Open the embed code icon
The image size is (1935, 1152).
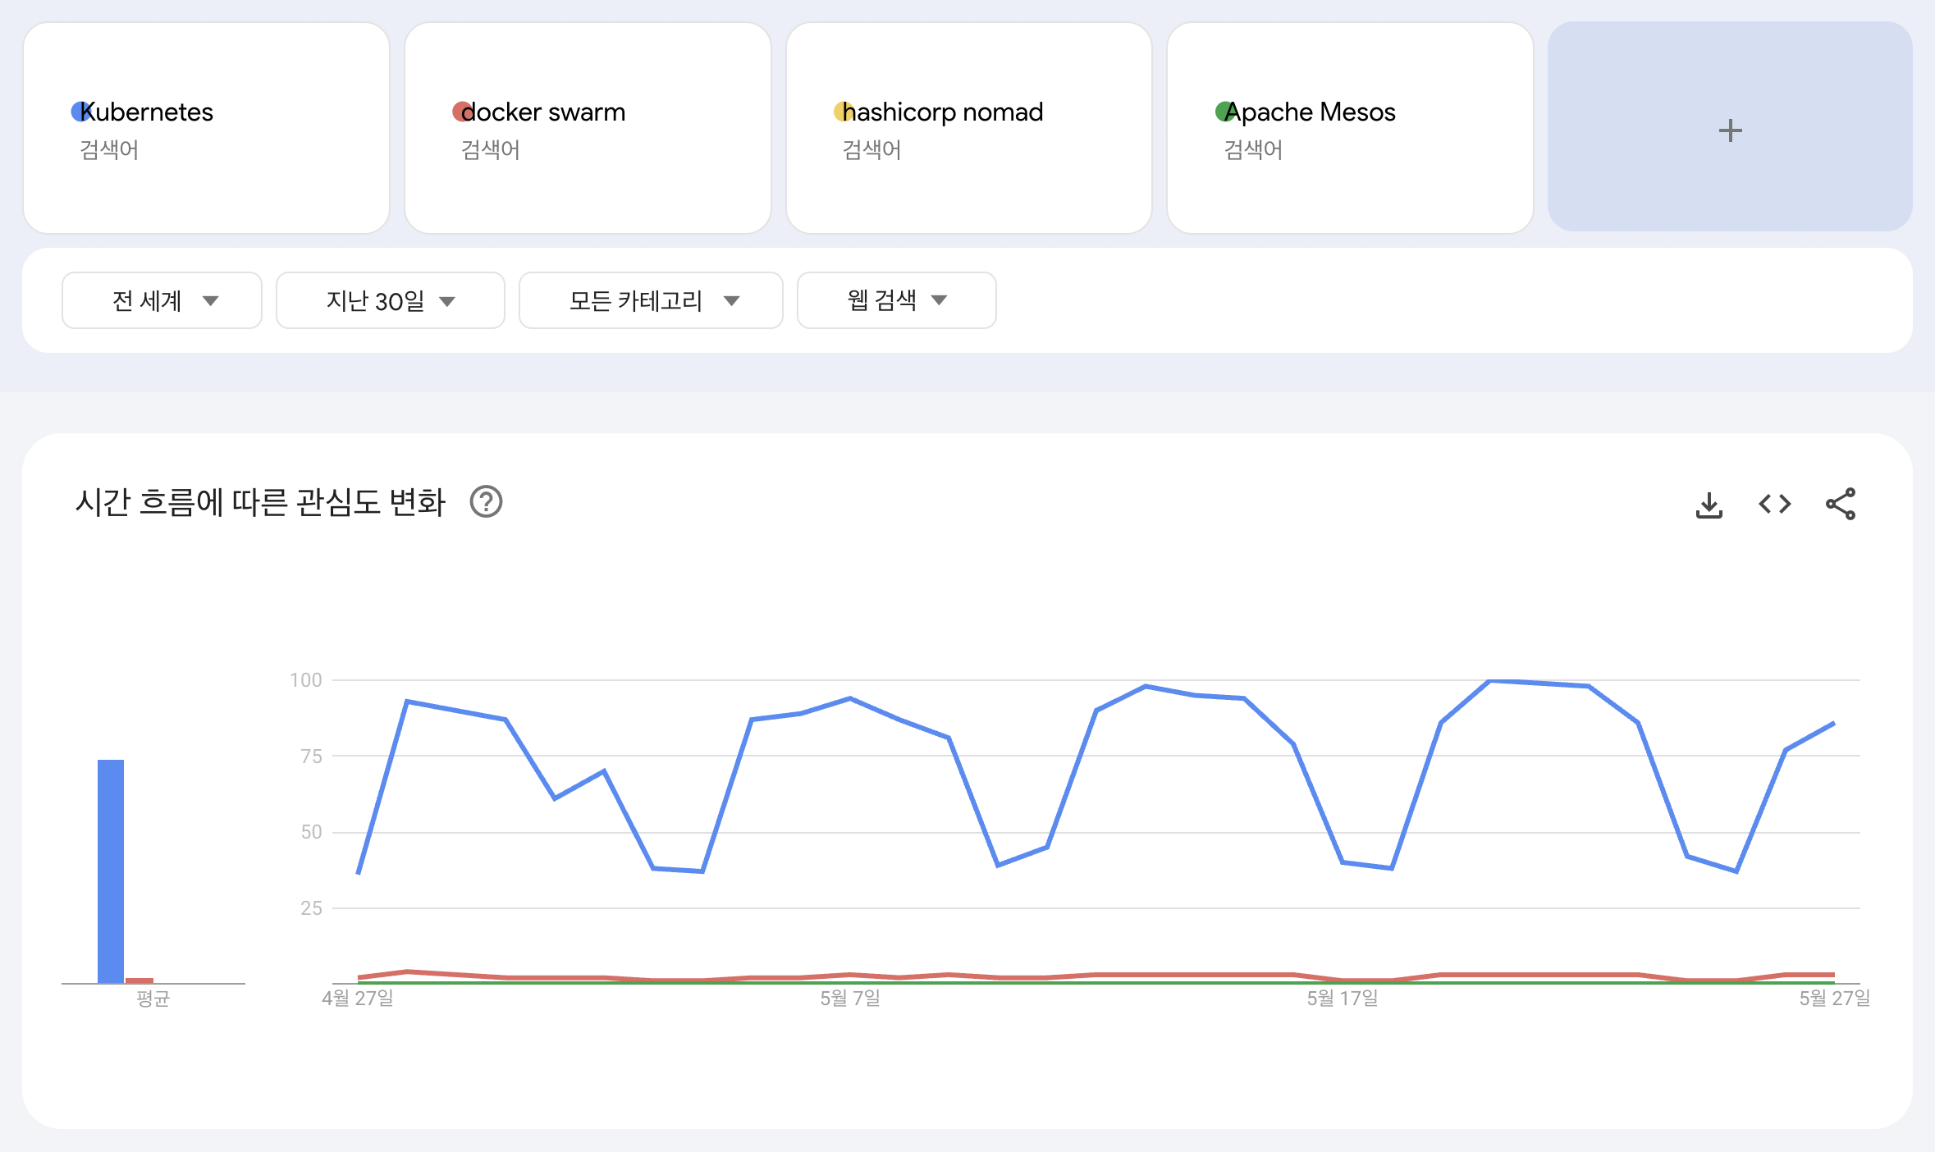[x=1774, y=504]
